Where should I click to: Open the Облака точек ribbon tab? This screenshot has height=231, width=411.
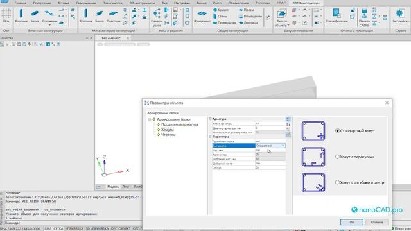pyautogui.click(x=238, y=3)
